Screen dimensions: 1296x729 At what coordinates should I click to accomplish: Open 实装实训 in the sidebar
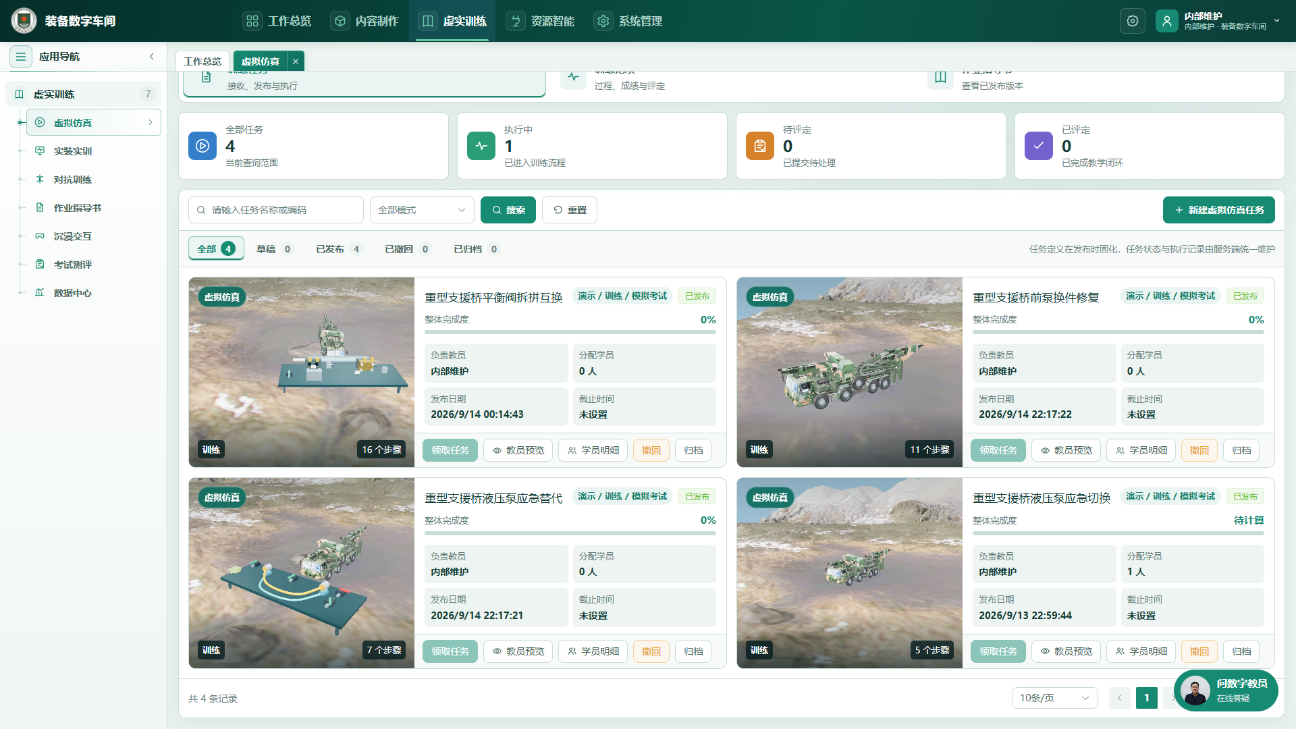point(73,151)
